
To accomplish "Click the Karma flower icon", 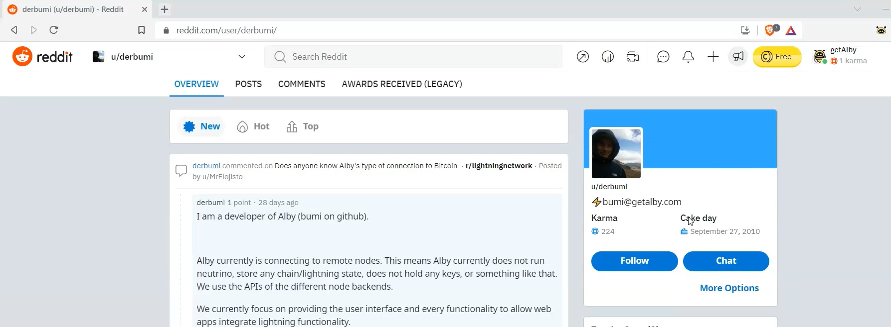I will click(x=595, y=231).
